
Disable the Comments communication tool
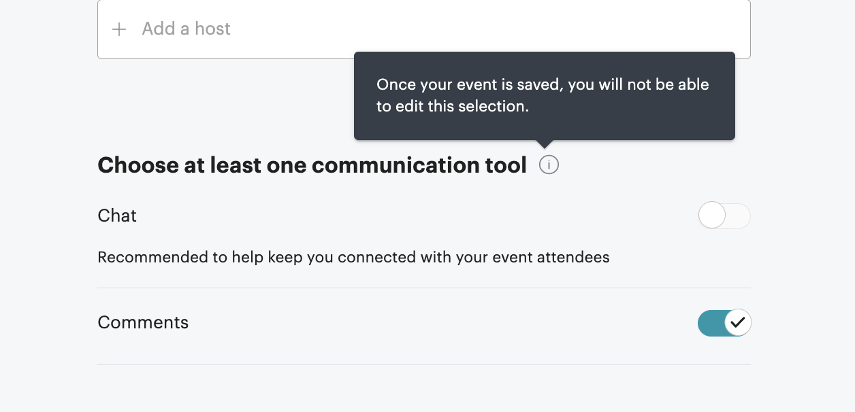724,323
